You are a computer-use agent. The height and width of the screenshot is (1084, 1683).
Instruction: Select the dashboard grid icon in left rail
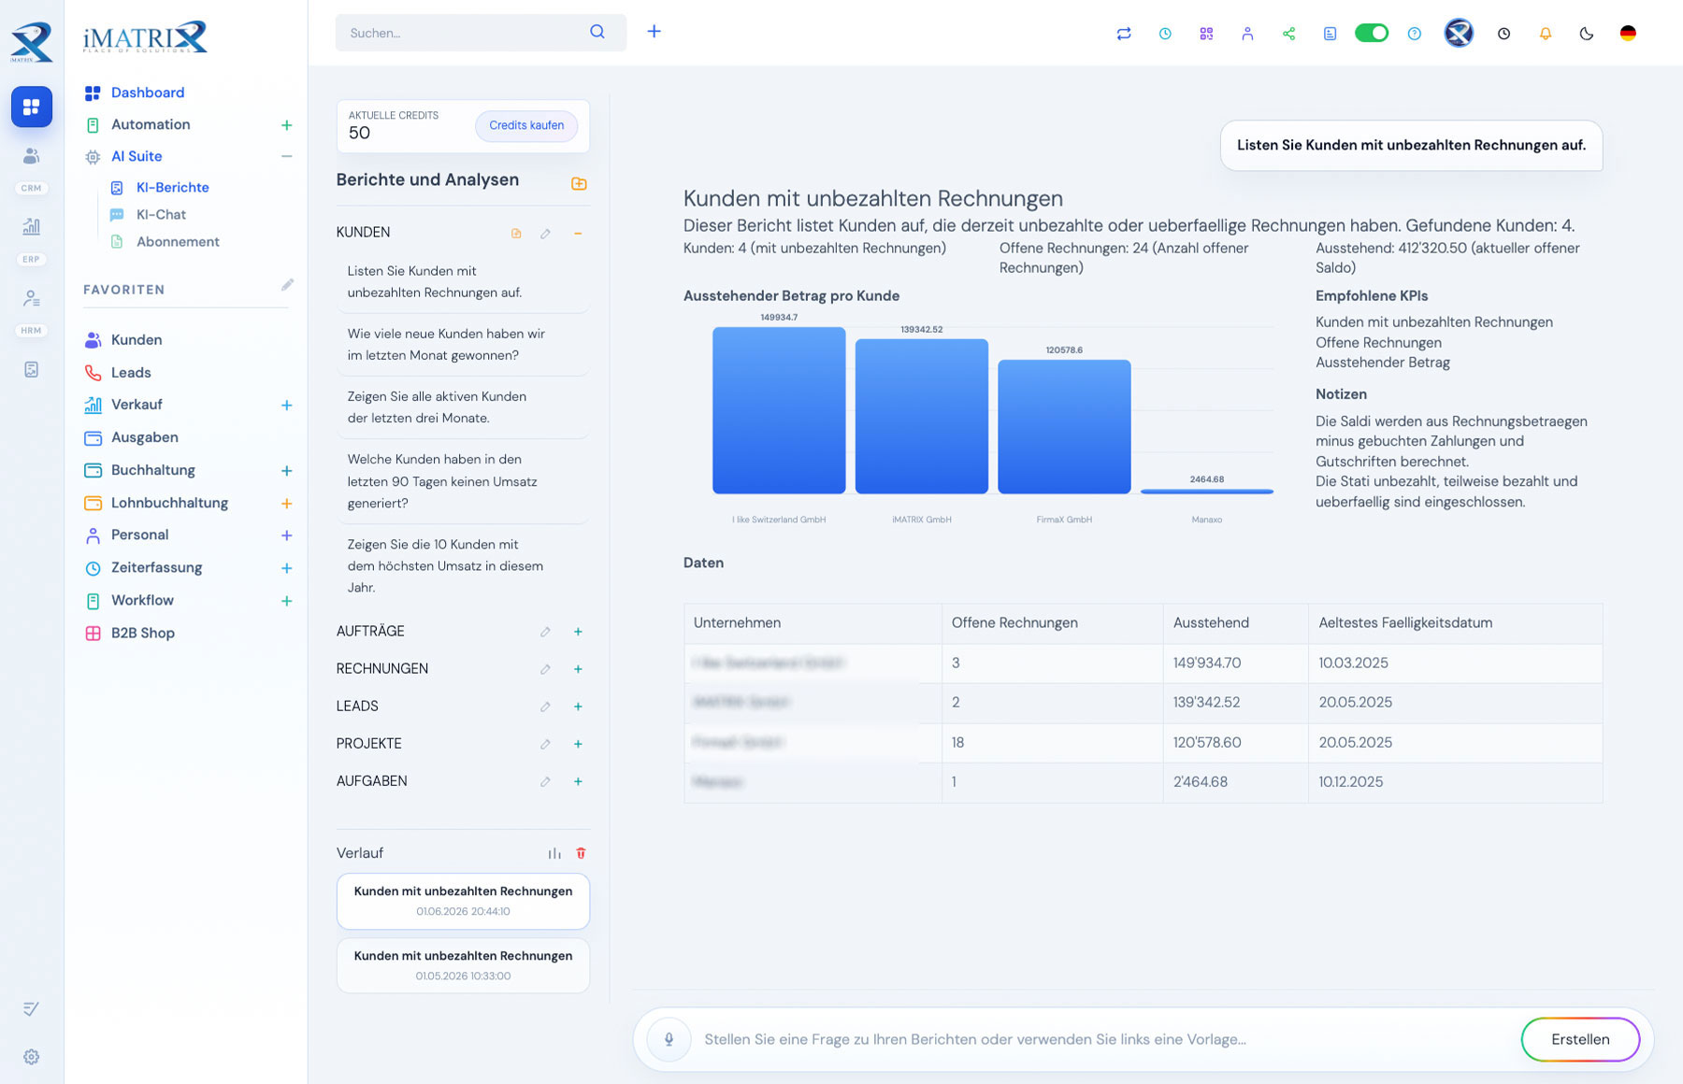(32, 107)
